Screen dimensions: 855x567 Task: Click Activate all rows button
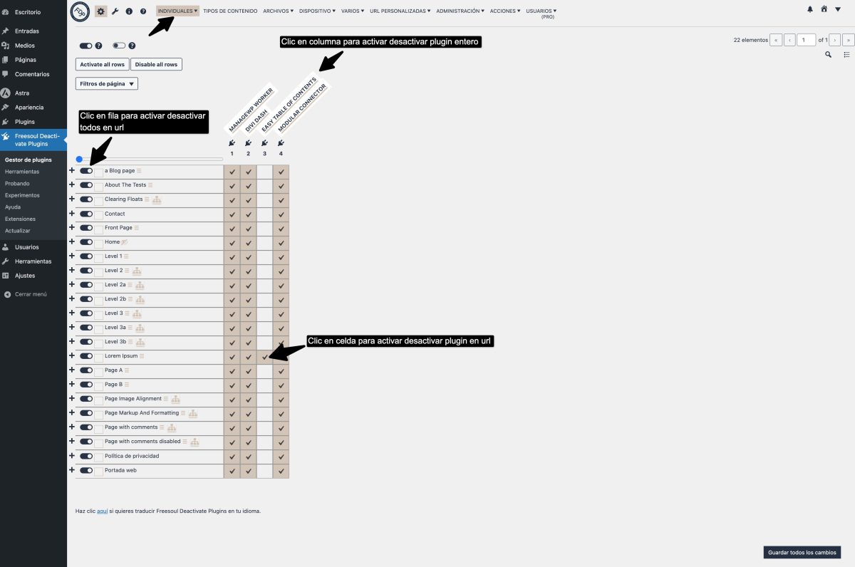pyautogui.click(x=102, y=64)
